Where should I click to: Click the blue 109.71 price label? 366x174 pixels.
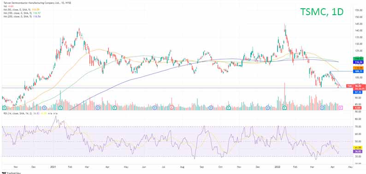point(358,71)
